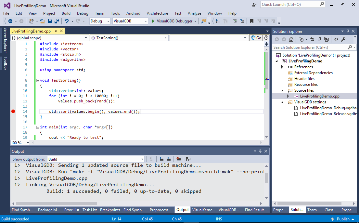Open the File menu
Screen dimensions: 359x223
[x=6, y=13]
